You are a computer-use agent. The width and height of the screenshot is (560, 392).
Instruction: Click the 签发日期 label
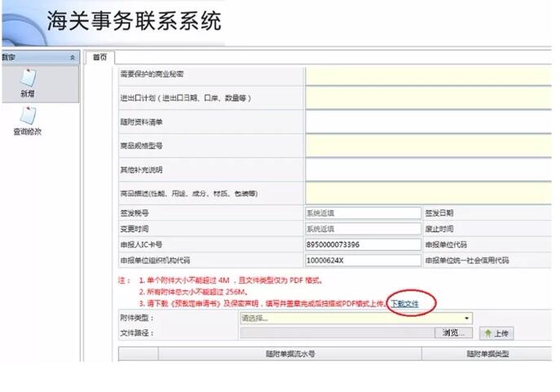point(439,214)
